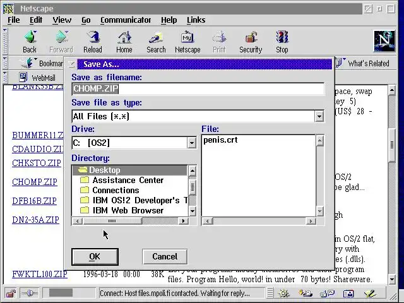404x303 pixels.
Task: Click the Directory list scroll left arrow
Action: click(x=78, y=221)
